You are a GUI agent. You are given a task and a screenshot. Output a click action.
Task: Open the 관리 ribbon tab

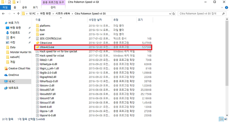53,7
